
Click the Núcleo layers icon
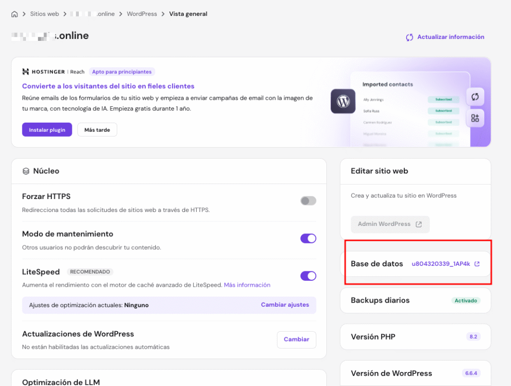(26, 171)
